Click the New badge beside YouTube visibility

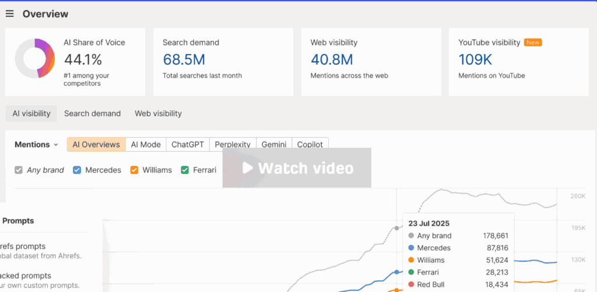click(x=533, y=42)
